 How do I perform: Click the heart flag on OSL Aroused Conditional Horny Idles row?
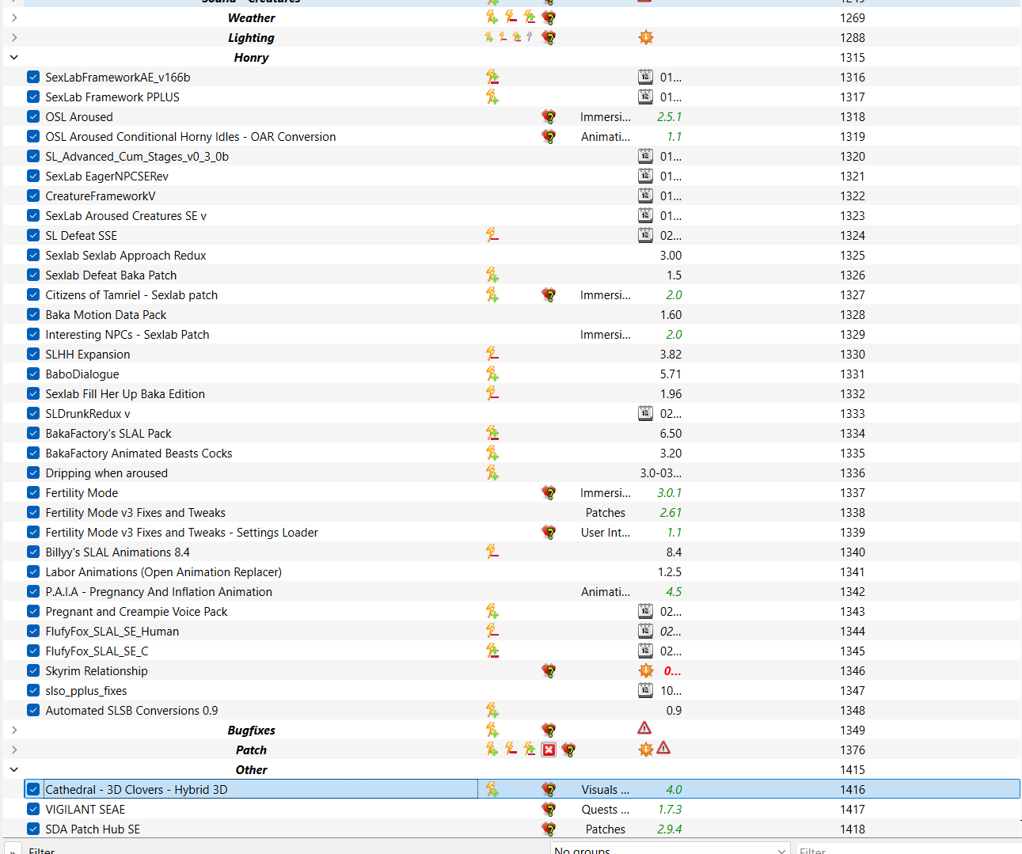(x=549, y=136)
